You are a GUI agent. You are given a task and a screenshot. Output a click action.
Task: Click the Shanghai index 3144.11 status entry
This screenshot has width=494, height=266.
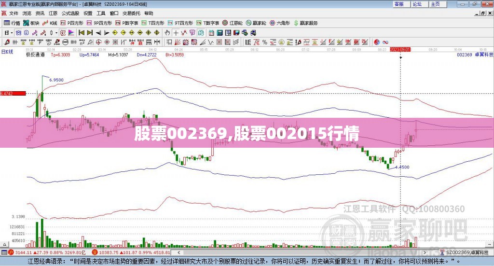coord(47,252)
